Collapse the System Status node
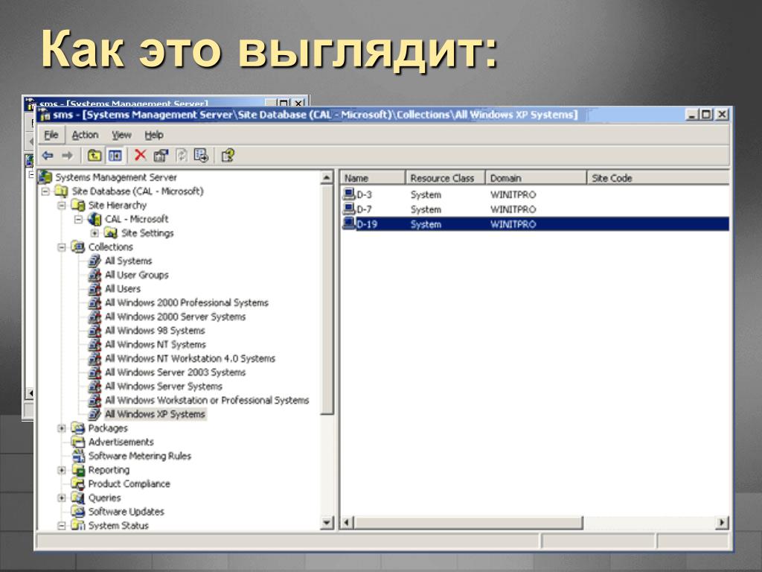 [x=62, y=526]
